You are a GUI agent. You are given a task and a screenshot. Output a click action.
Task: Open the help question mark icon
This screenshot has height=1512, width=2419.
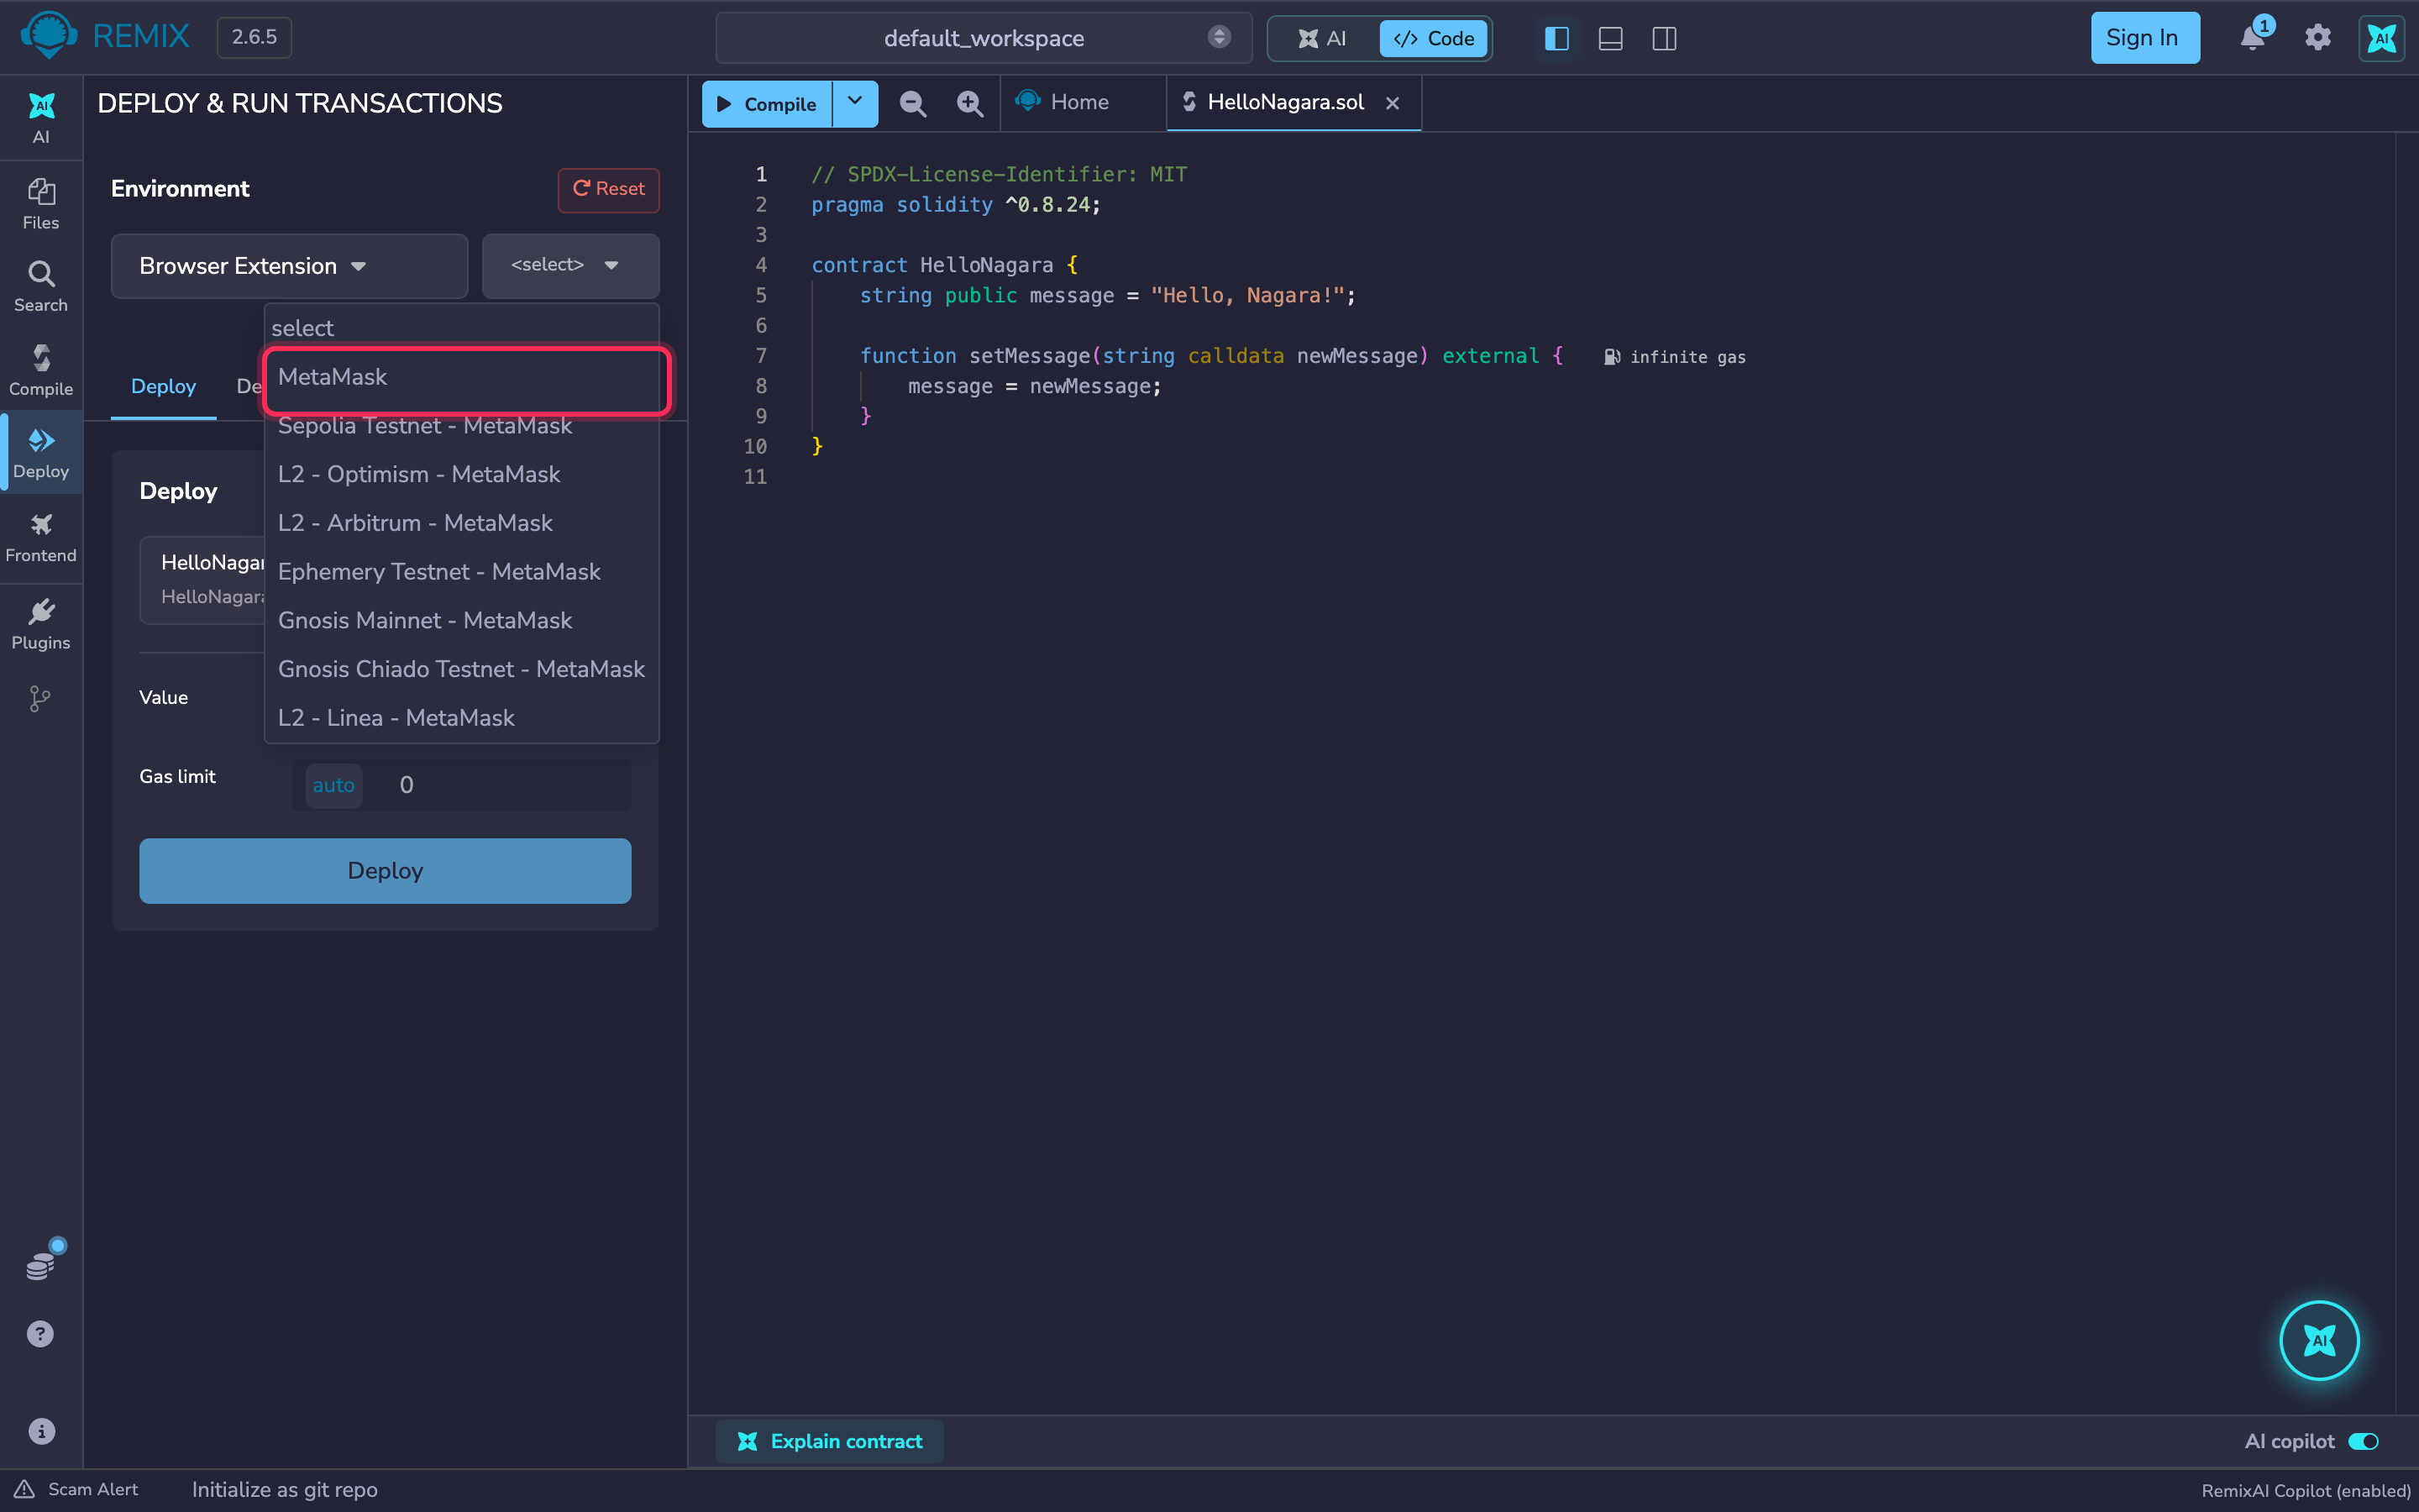click(40, 1334)
